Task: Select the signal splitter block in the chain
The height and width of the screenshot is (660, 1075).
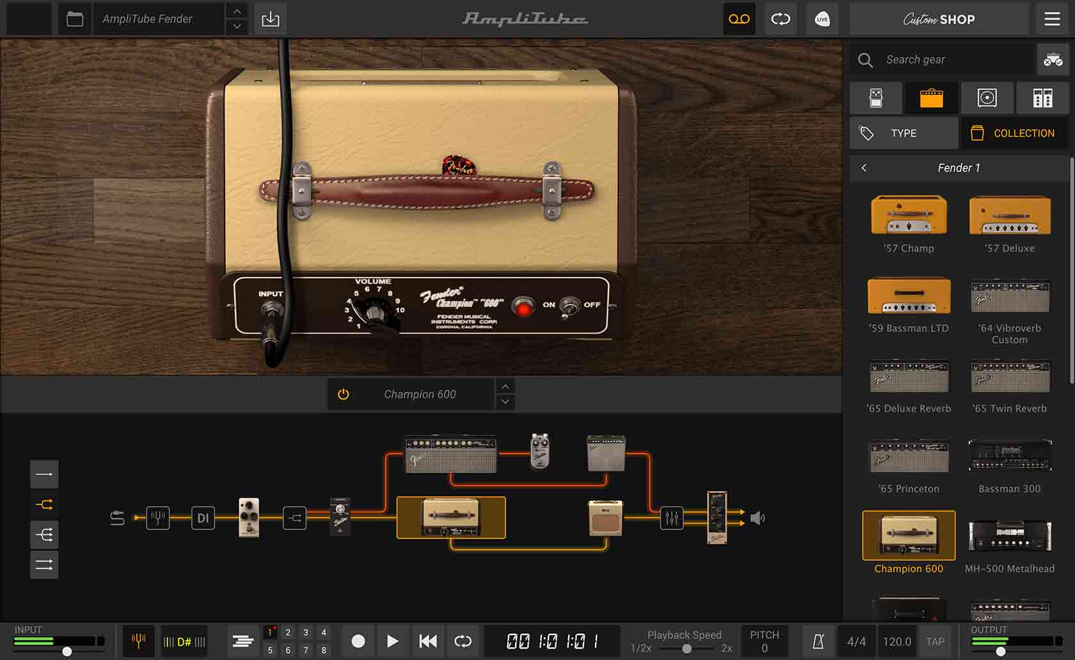Action: [294, 517]
